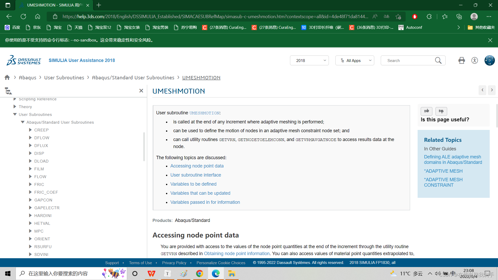Open the favorites list icon
This screenshot has width=498, height=280.
pyautogui.click(x=445, y=17)
